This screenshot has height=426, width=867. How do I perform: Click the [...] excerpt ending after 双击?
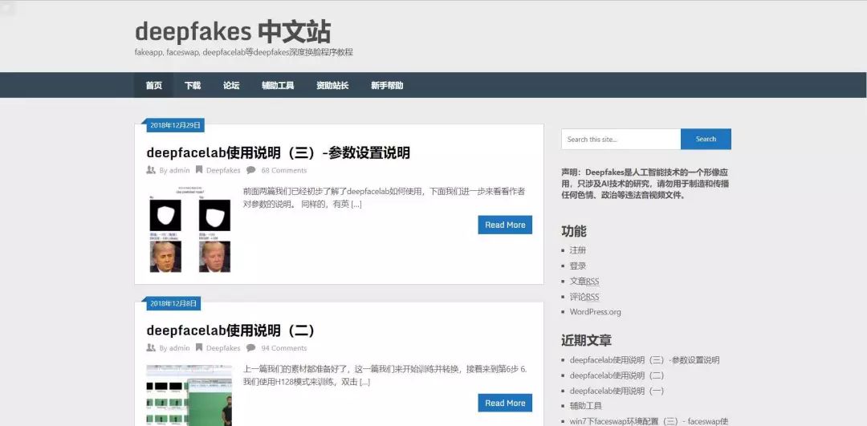click(365, 382)
